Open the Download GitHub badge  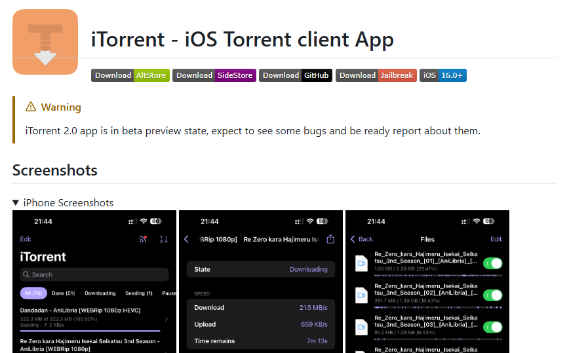296,75
